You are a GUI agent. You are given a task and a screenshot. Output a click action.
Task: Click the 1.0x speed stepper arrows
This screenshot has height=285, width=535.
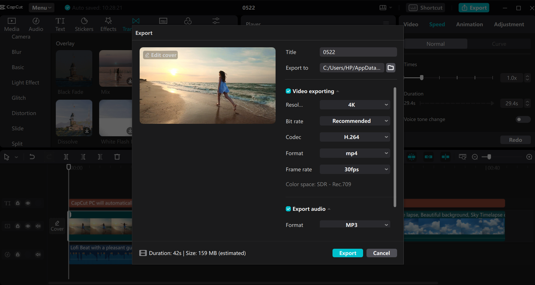pos(527,78)
